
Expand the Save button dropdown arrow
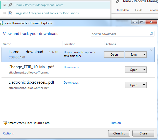coord(144,54)
